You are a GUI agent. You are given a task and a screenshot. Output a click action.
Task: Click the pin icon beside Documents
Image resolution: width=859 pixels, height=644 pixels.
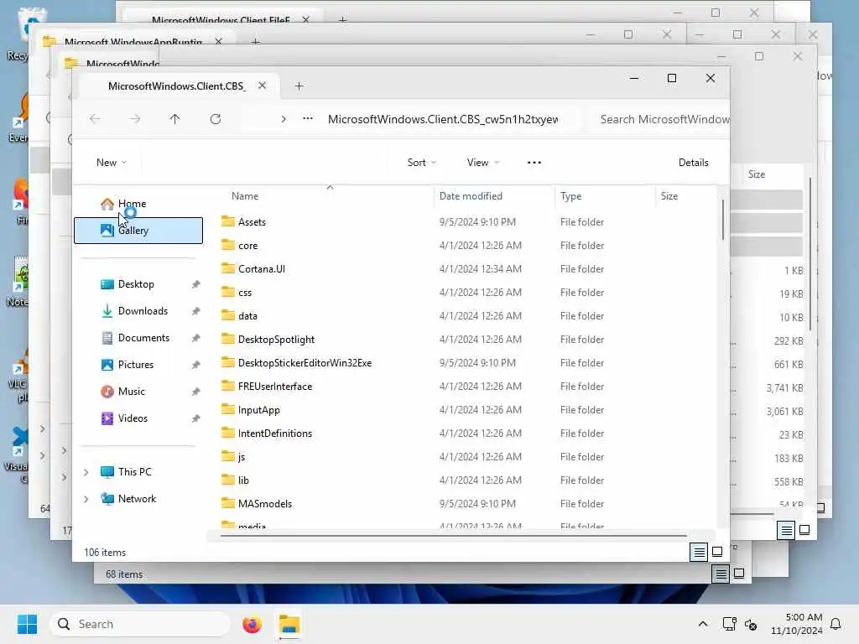pyautogui.click(x=195, y=338)
